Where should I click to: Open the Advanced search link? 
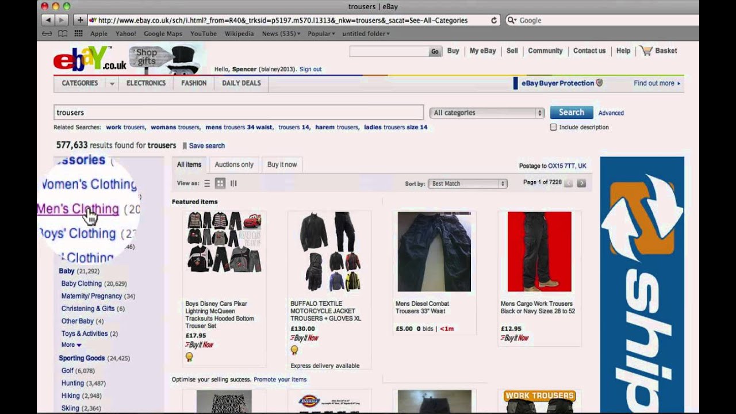[x=611, y=113]
